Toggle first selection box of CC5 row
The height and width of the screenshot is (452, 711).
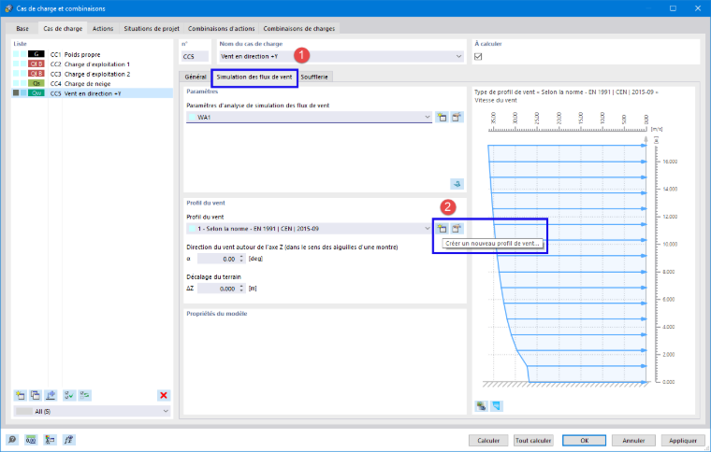tap(16, 92)
